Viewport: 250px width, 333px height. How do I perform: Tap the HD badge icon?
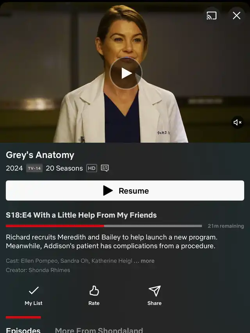[92, 168]
